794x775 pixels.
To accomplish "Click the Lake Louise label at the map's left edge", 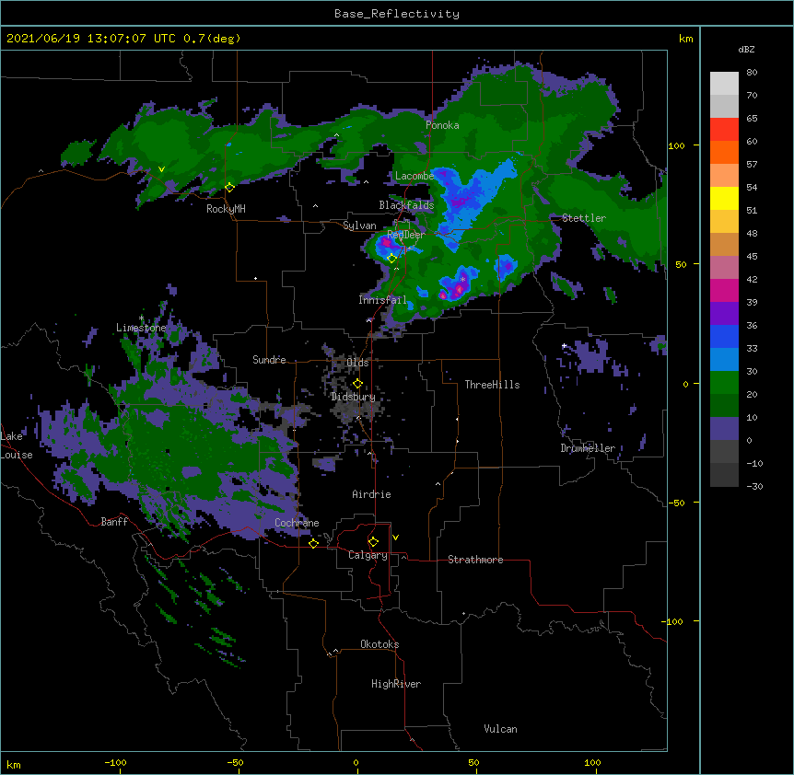I will coord(16,445).
